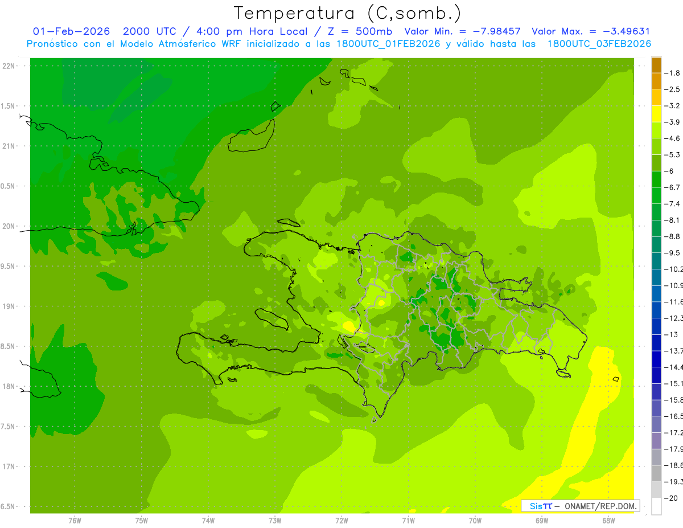Click the "-13" colorbar label

672,335
